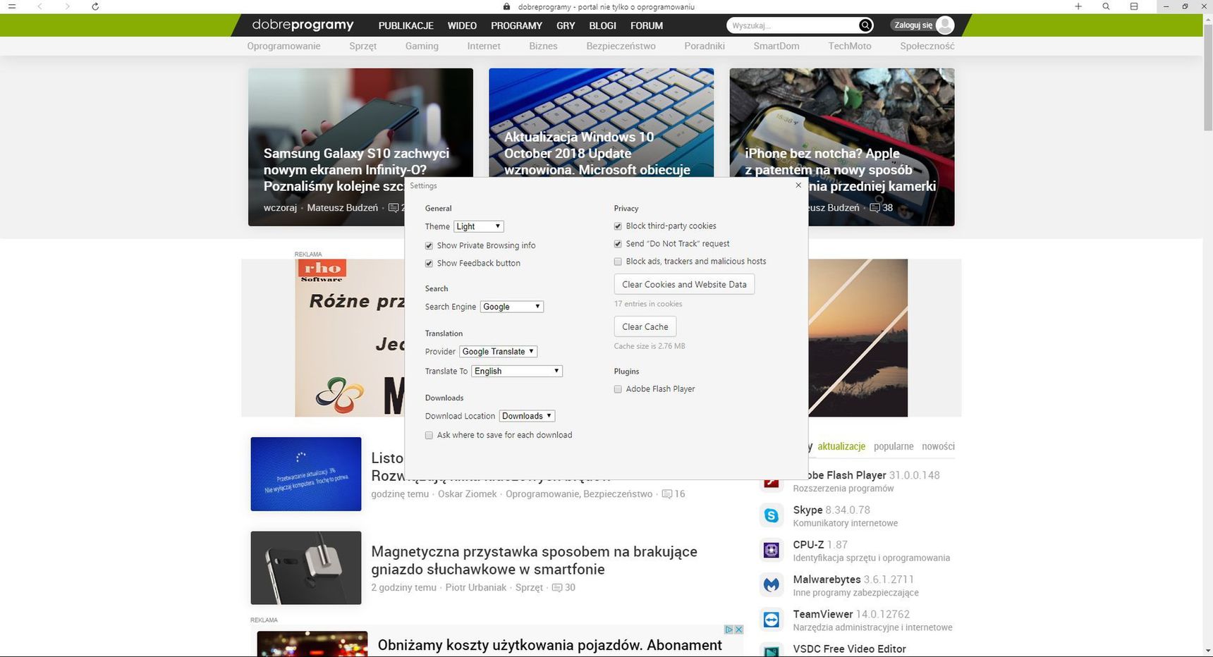The width and height of the screenshot is (1213, 657).
Task: Open the BLOGI menu
Action: coord(602,25)
